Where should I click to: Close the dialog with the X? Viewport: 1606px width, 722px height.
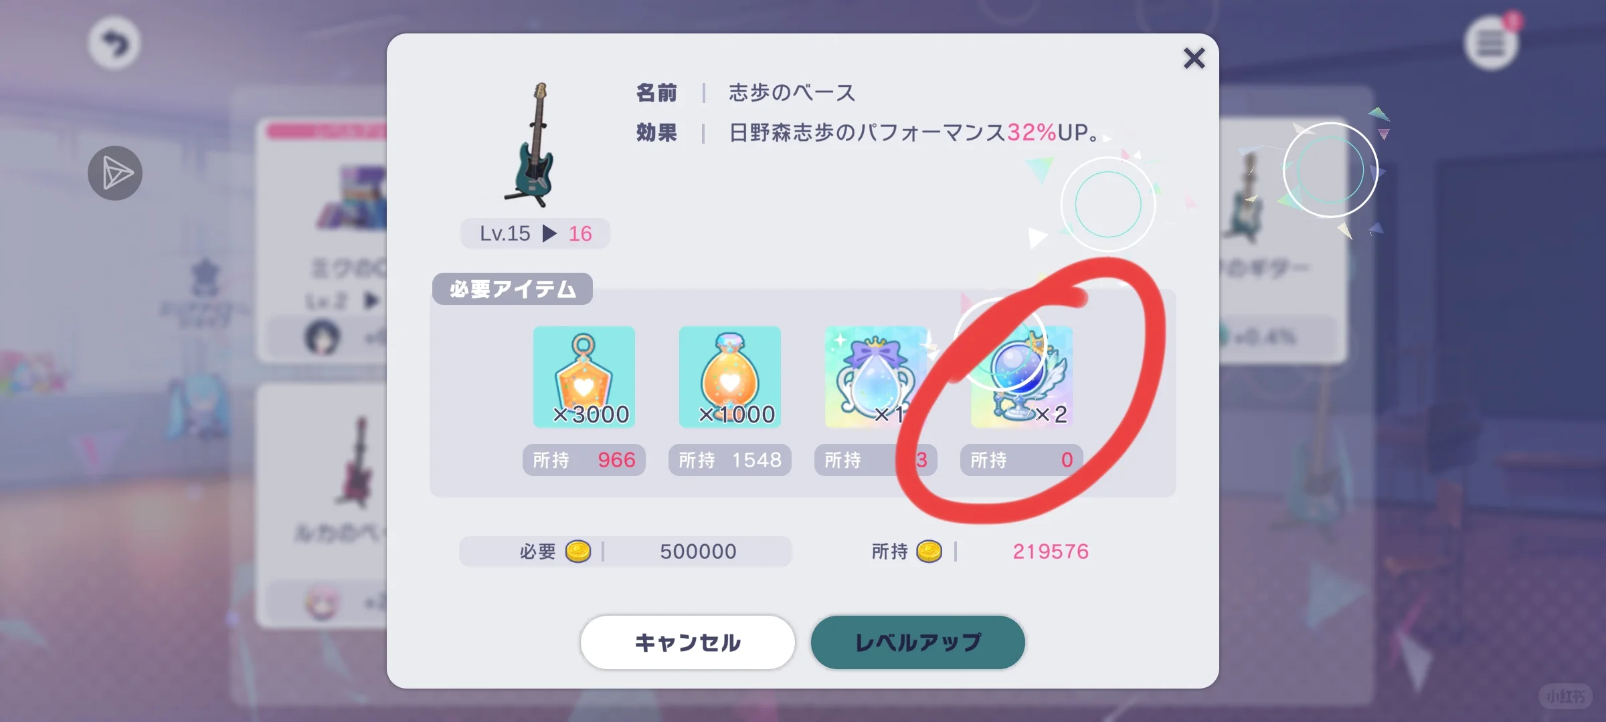point(1194,59)
